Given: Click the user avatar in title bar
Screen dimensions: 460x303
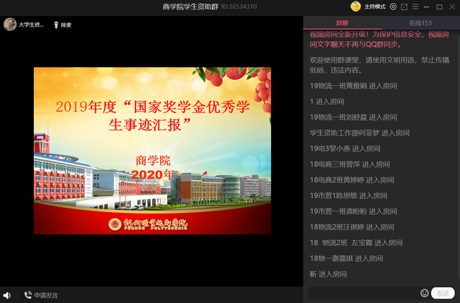Looking at the screenshot, I should [x=355, y=6].
